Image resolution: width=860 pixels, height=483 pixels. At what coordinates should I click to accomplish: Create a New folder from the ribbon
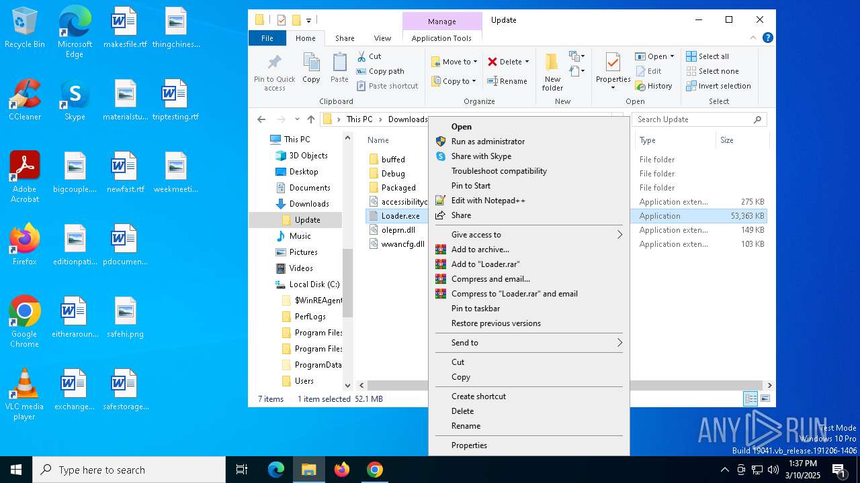[552, 72]
